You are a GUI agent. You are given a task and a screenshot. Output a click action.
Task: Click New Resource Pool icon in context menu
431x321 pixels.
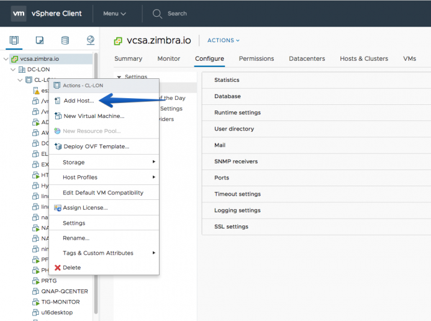coord(57,131)
